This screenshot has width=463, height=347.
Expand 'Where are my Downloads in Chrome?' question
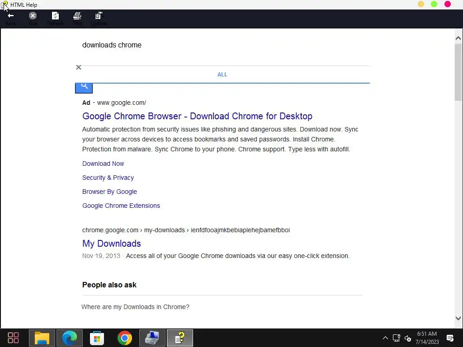point(135,307)
